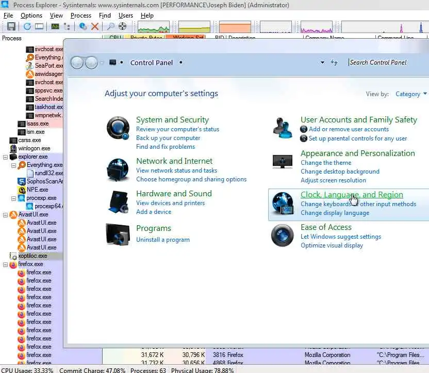Open the View menu
Image resolution: width=429 pixels, height=373 pixels.
(x=56, y=15)
